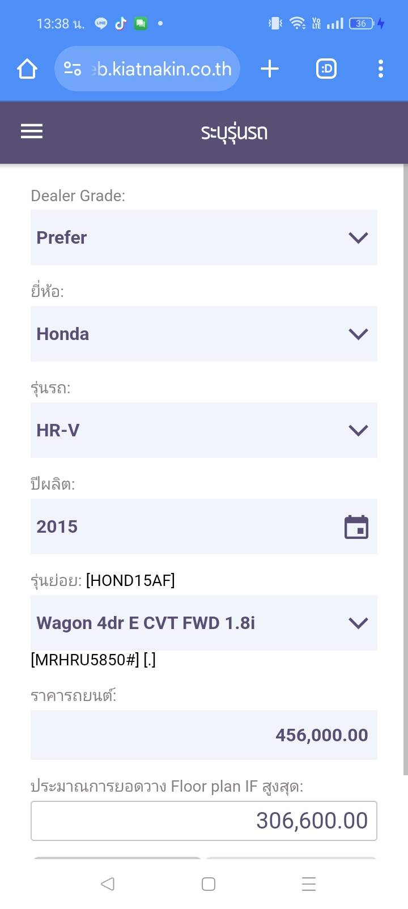
Task: Tap the battery indicator in status bar
Action: pyautogui.click(x=362, y=24)
